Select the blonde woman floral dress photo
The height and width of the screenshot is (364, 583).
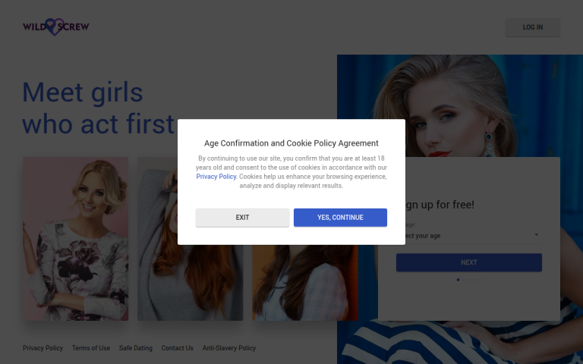(75, 239)
